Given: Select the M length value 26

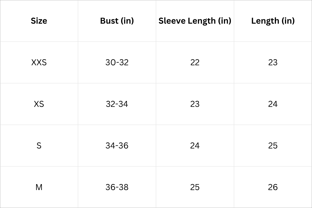Looking at the screenshot, I should pyautogui.click(x=273, y=187).
